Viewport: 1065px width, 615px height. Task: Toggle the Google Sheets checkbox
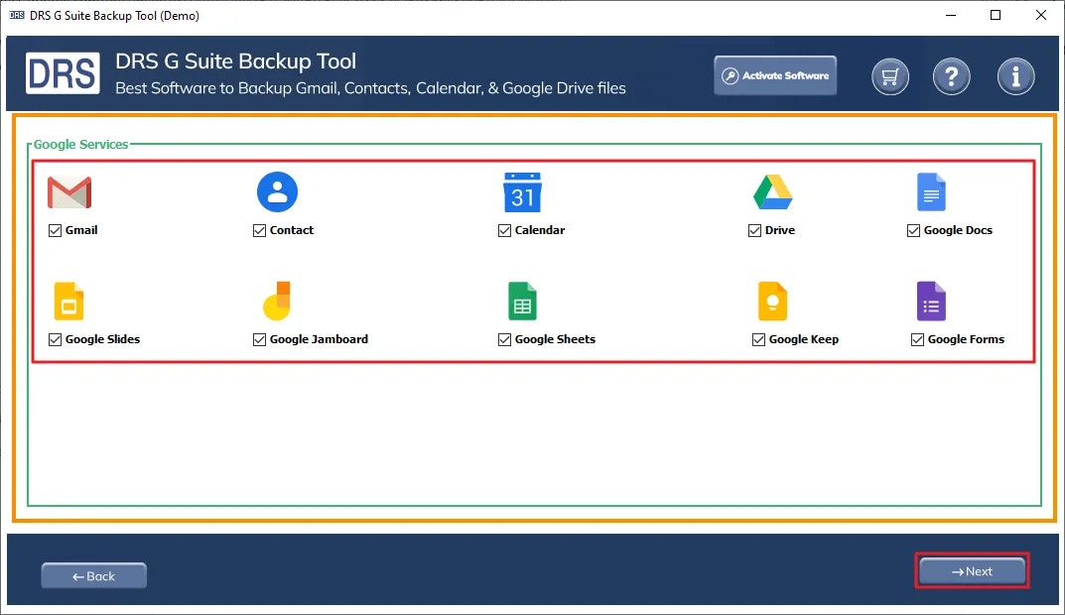pos(504,339)
